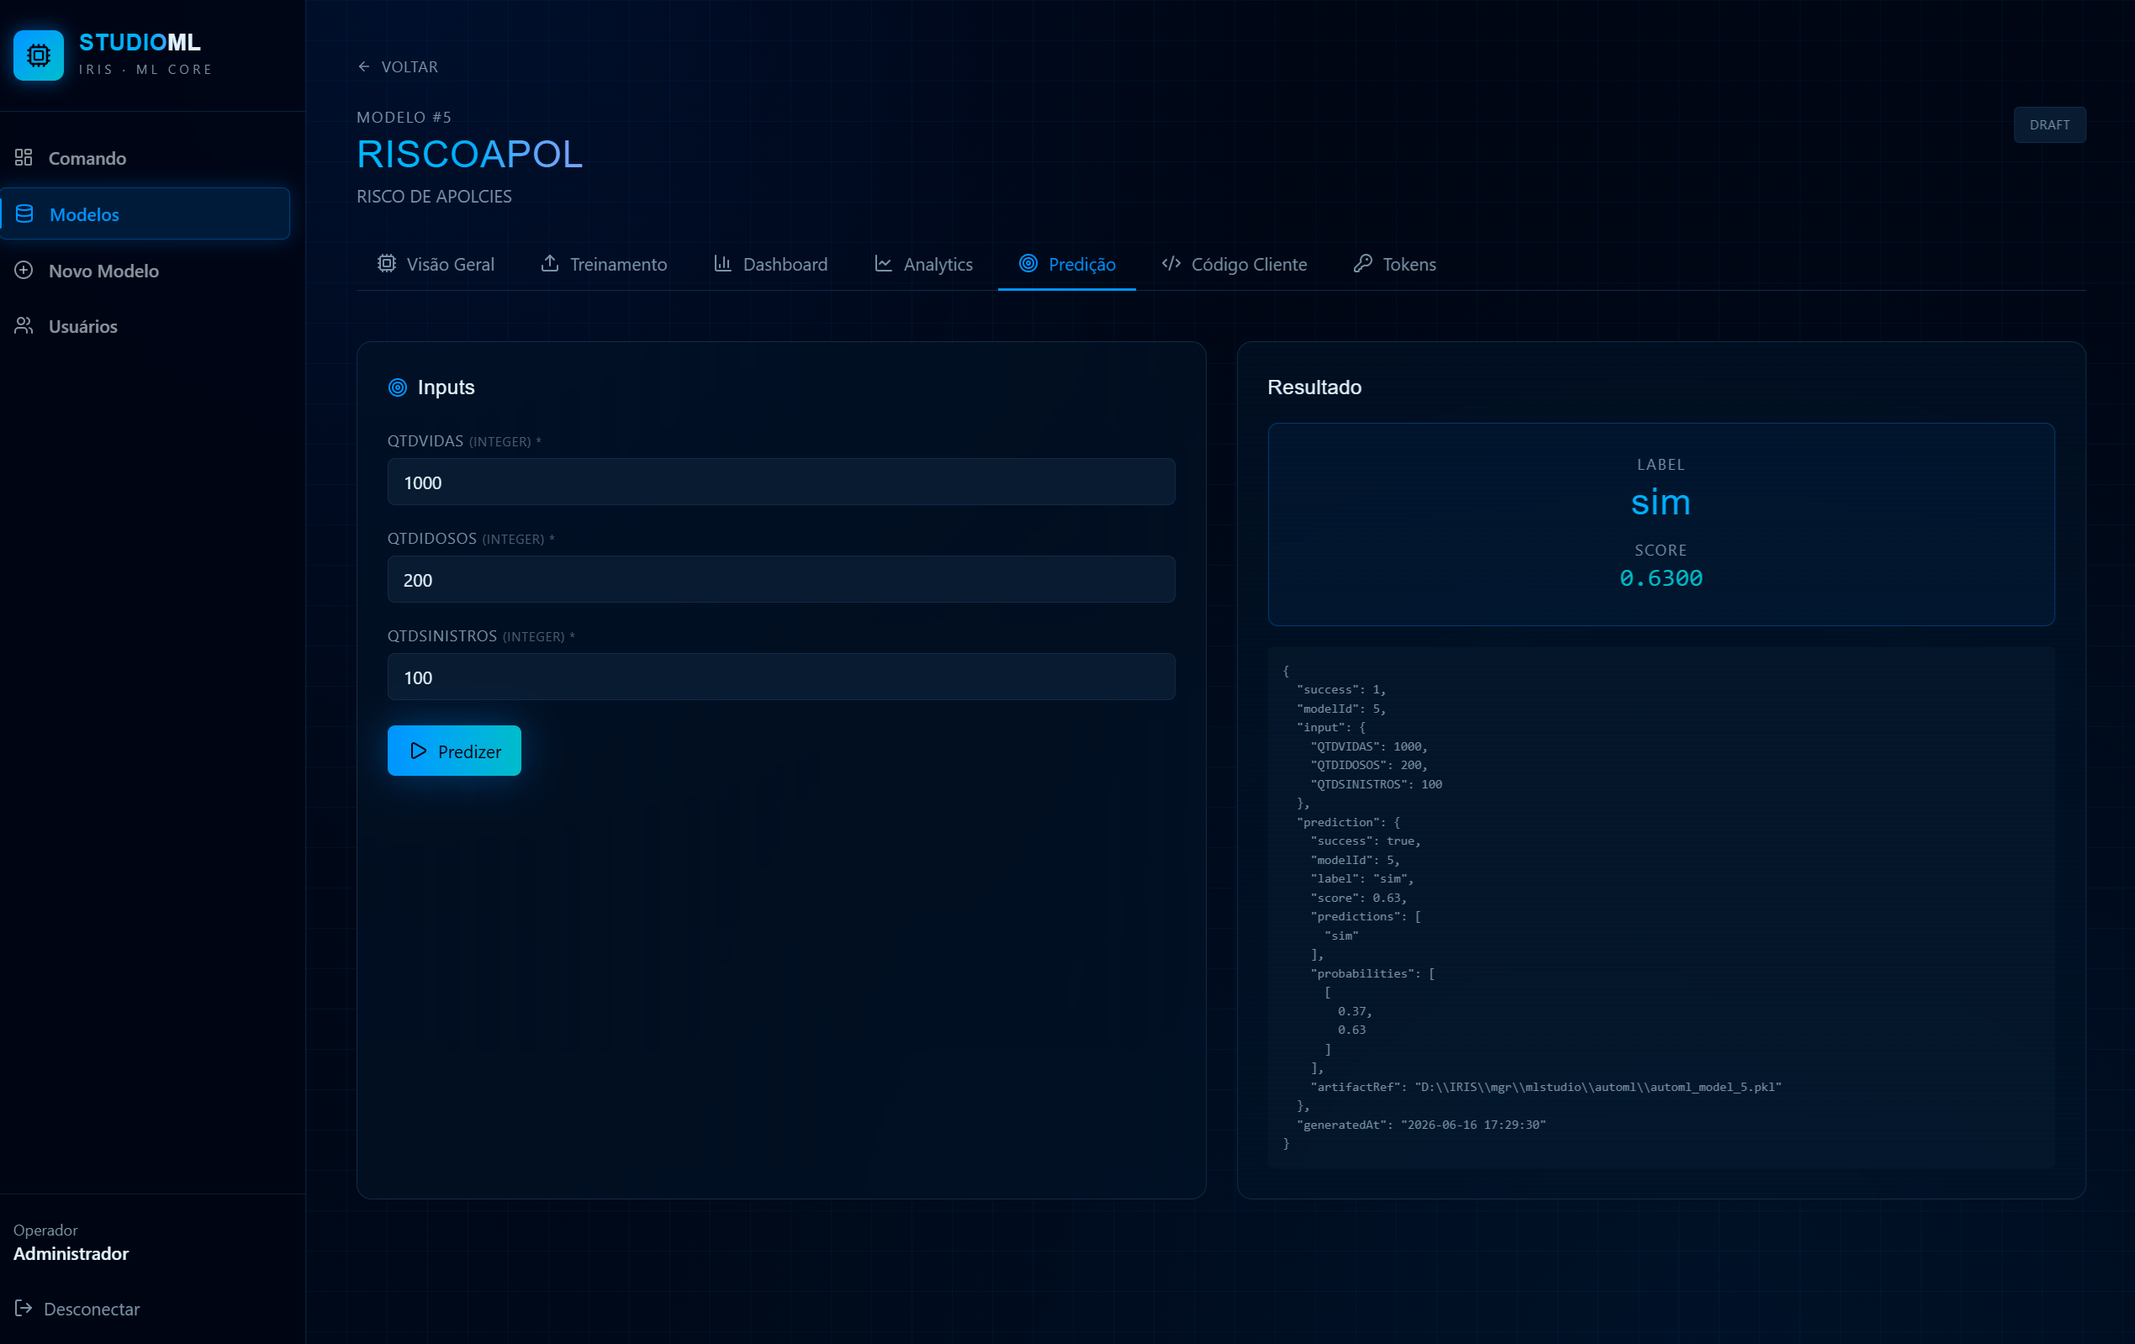Screen dimensions: 2135x1344
Task: Click the Tokens key icon
Action: (1363, 263)
